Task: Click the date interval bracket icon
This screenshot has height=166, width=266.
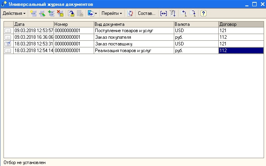Action: 164,13
